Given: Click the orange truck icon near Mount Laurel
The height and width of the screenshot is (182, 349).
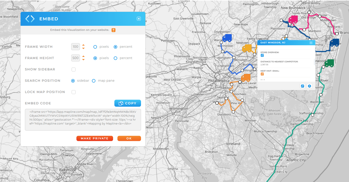Looking at the screenshot, I should [x=246, y=78].
